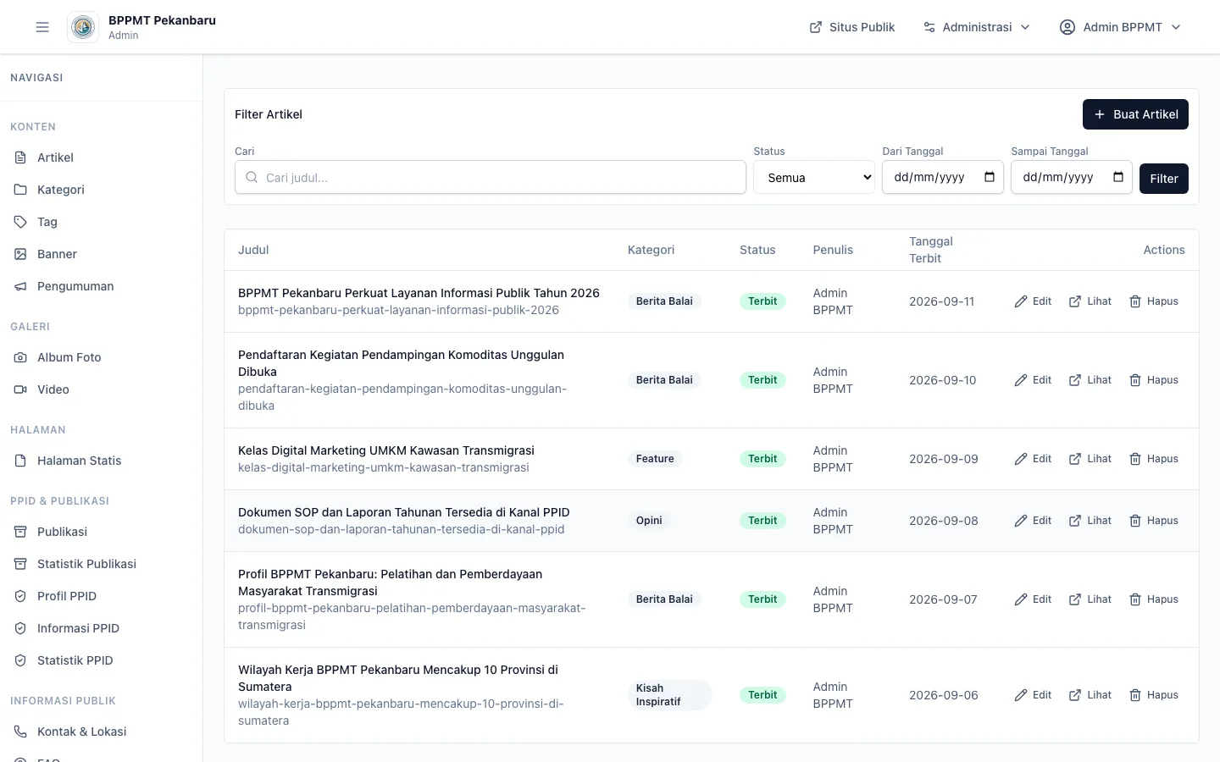
Task: Click the Sampai Tanggal date field
Action: point(1072,177)
